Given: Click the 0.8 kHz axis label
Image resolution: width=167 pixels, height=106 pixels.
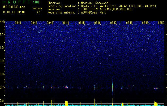Looking at the screenshot, I should pyautogui.click(x=2, y=74).
